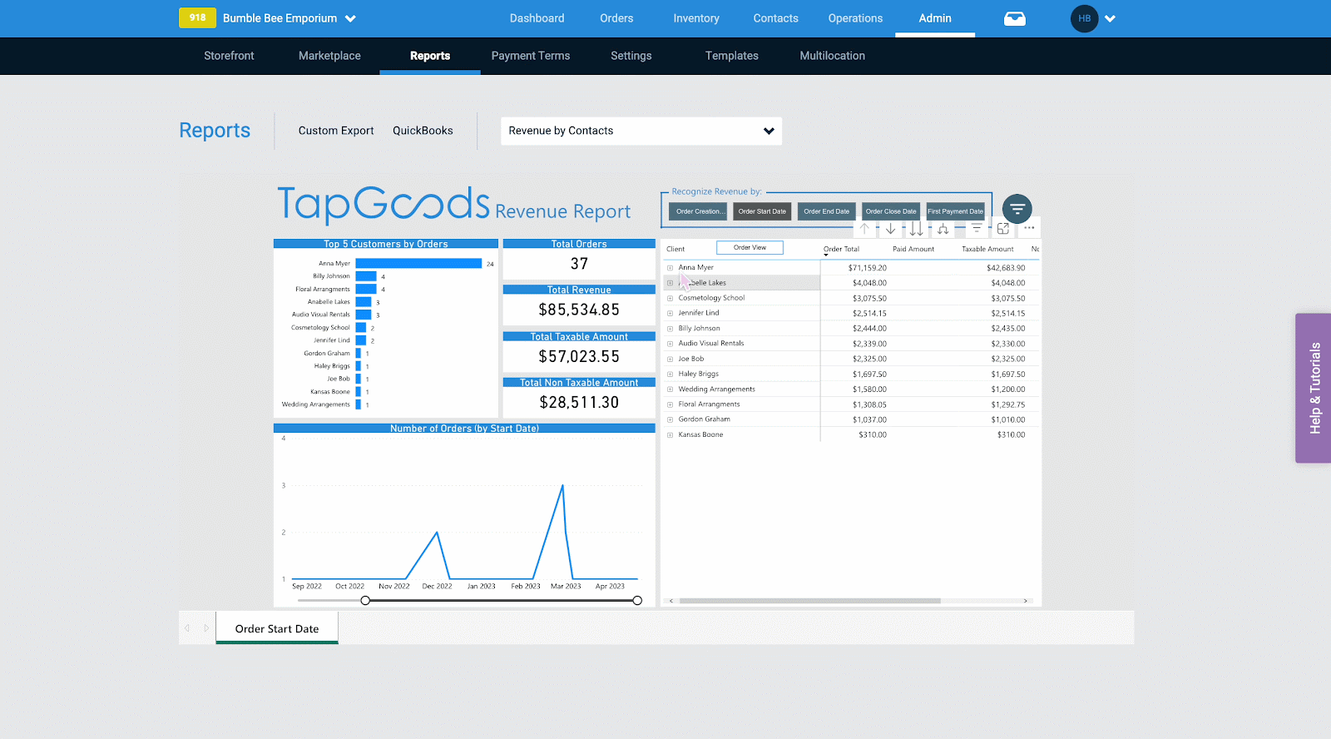Go to next level double-arrow icon

click(x=916, y=228)
